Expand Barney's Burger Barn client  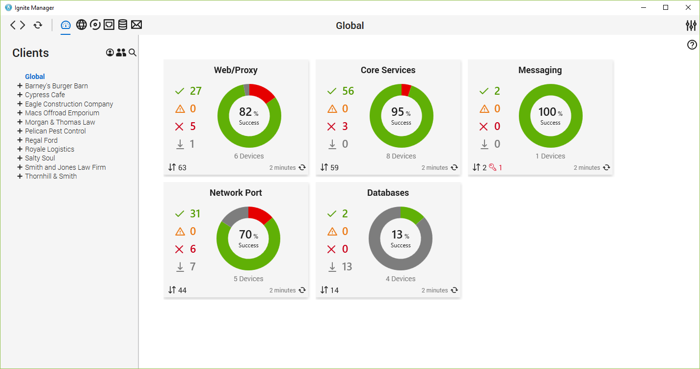pyautogui.click(x=20, y=86)
